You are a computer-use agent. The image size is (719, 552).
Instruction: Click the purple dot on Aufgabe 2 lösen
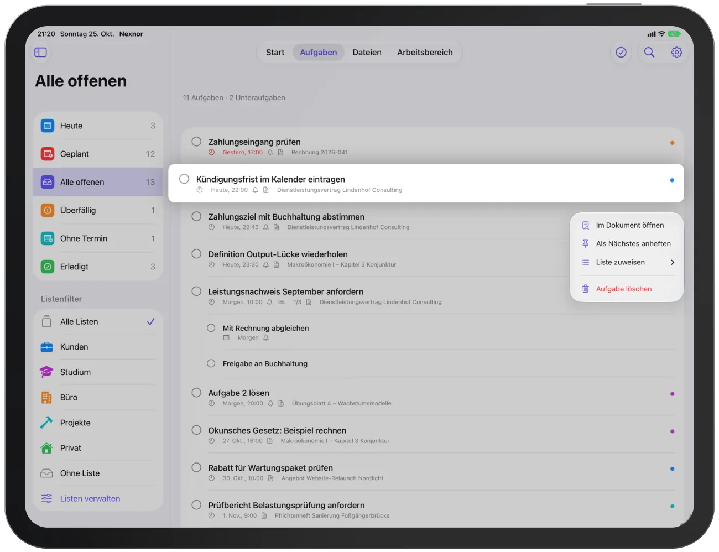click(x=672, y=394)
